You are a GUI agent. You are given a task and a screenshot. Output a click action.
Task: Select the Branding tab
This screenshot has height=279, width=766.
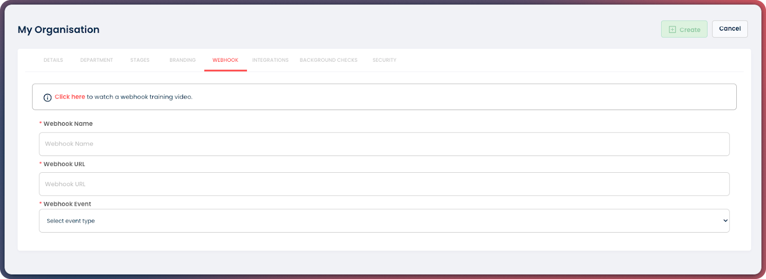click(182, 60)
